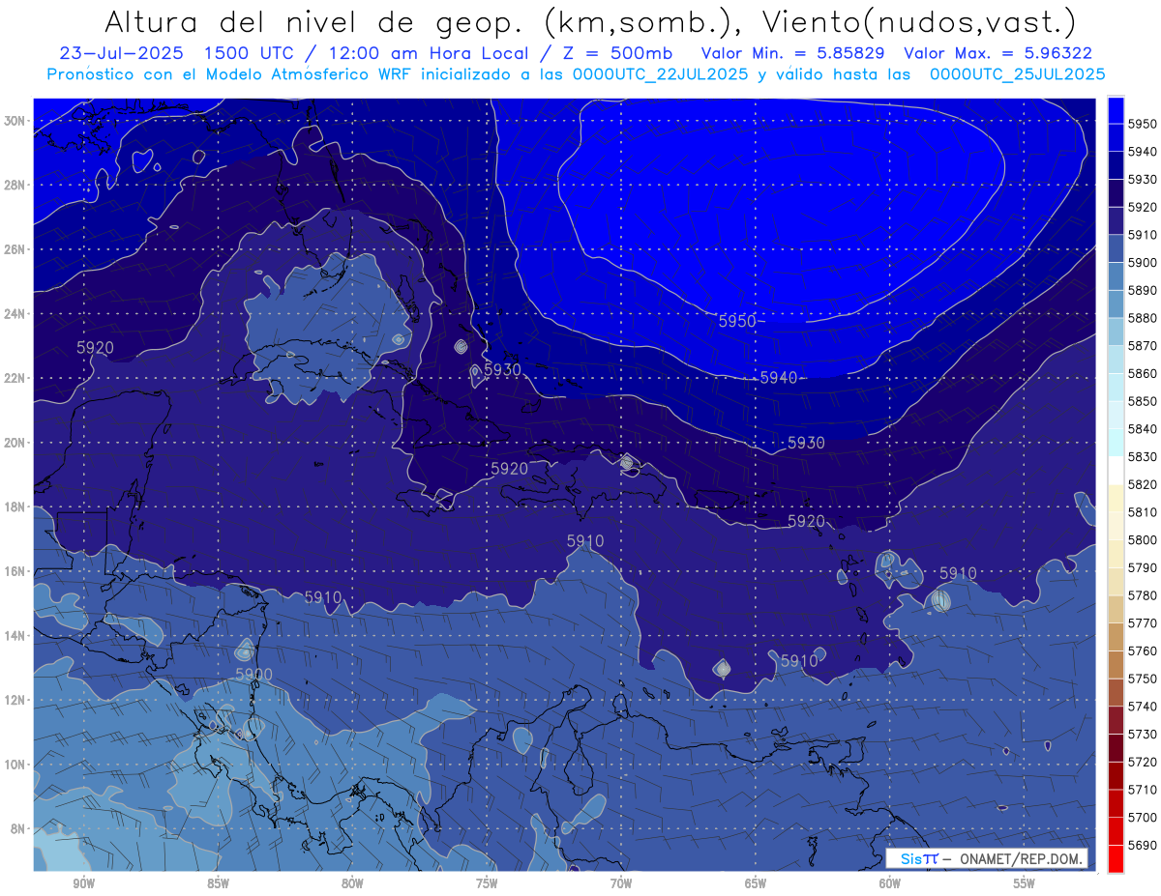The image size is (1161, 896).
Task: Click colorbar legend value 5720
Action: pos(1143,762)
